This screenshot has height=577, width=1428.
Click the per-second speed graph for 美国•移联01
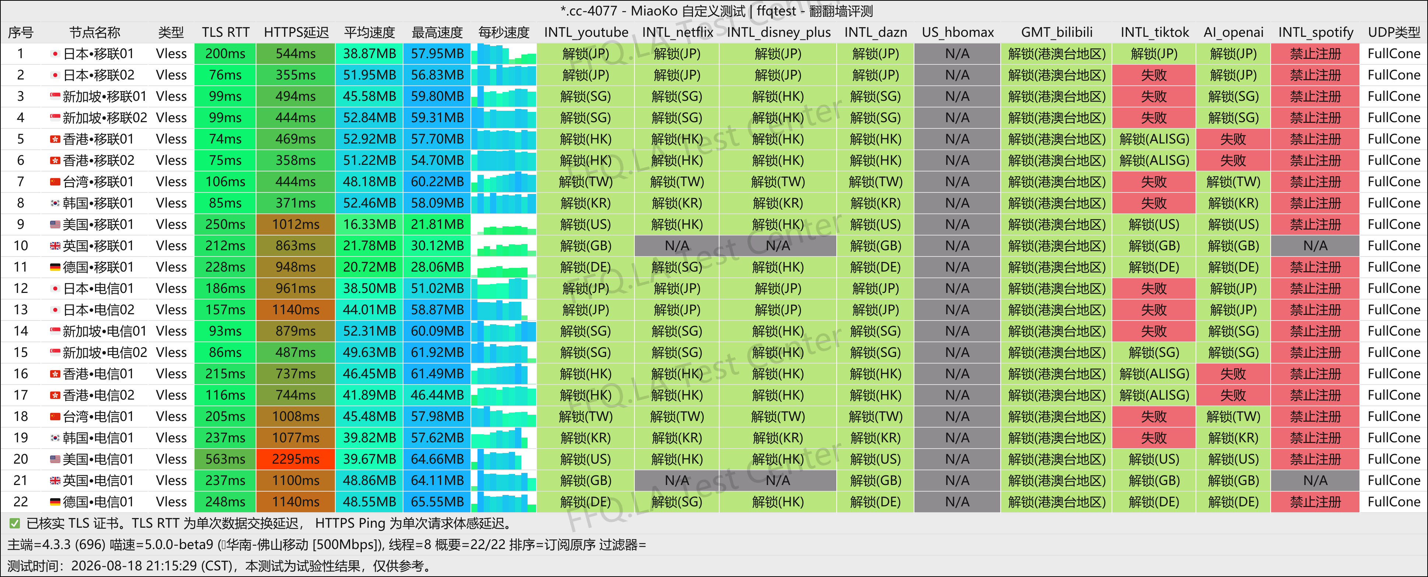click(503, 224)
